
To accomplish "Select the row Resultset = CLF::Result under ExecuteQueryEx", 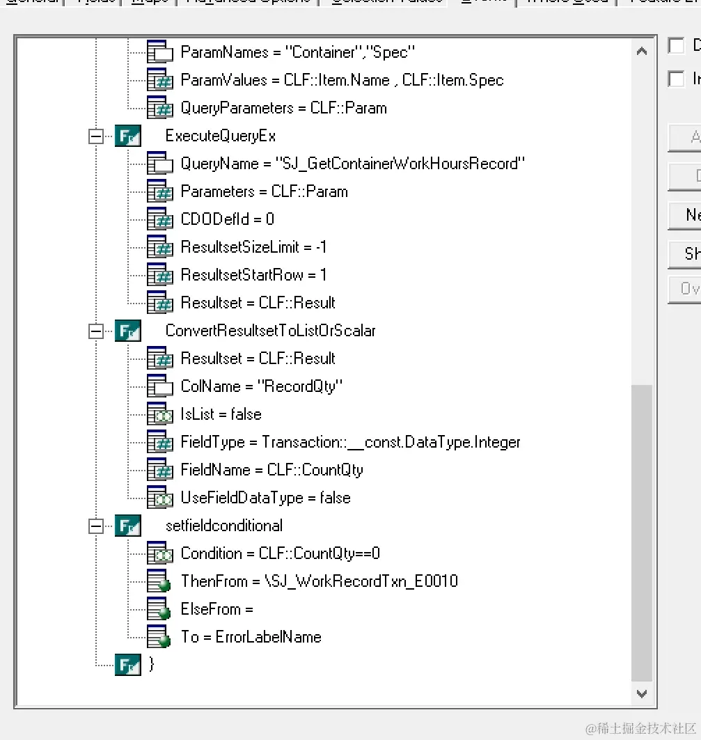I will (x=258, y=303).
